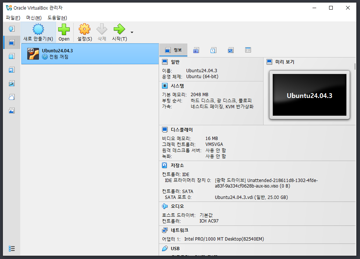The height and width of the screenshot is (259, 360).
Task: Open 시스템 system settings link
Action: (x=177, y=86)
